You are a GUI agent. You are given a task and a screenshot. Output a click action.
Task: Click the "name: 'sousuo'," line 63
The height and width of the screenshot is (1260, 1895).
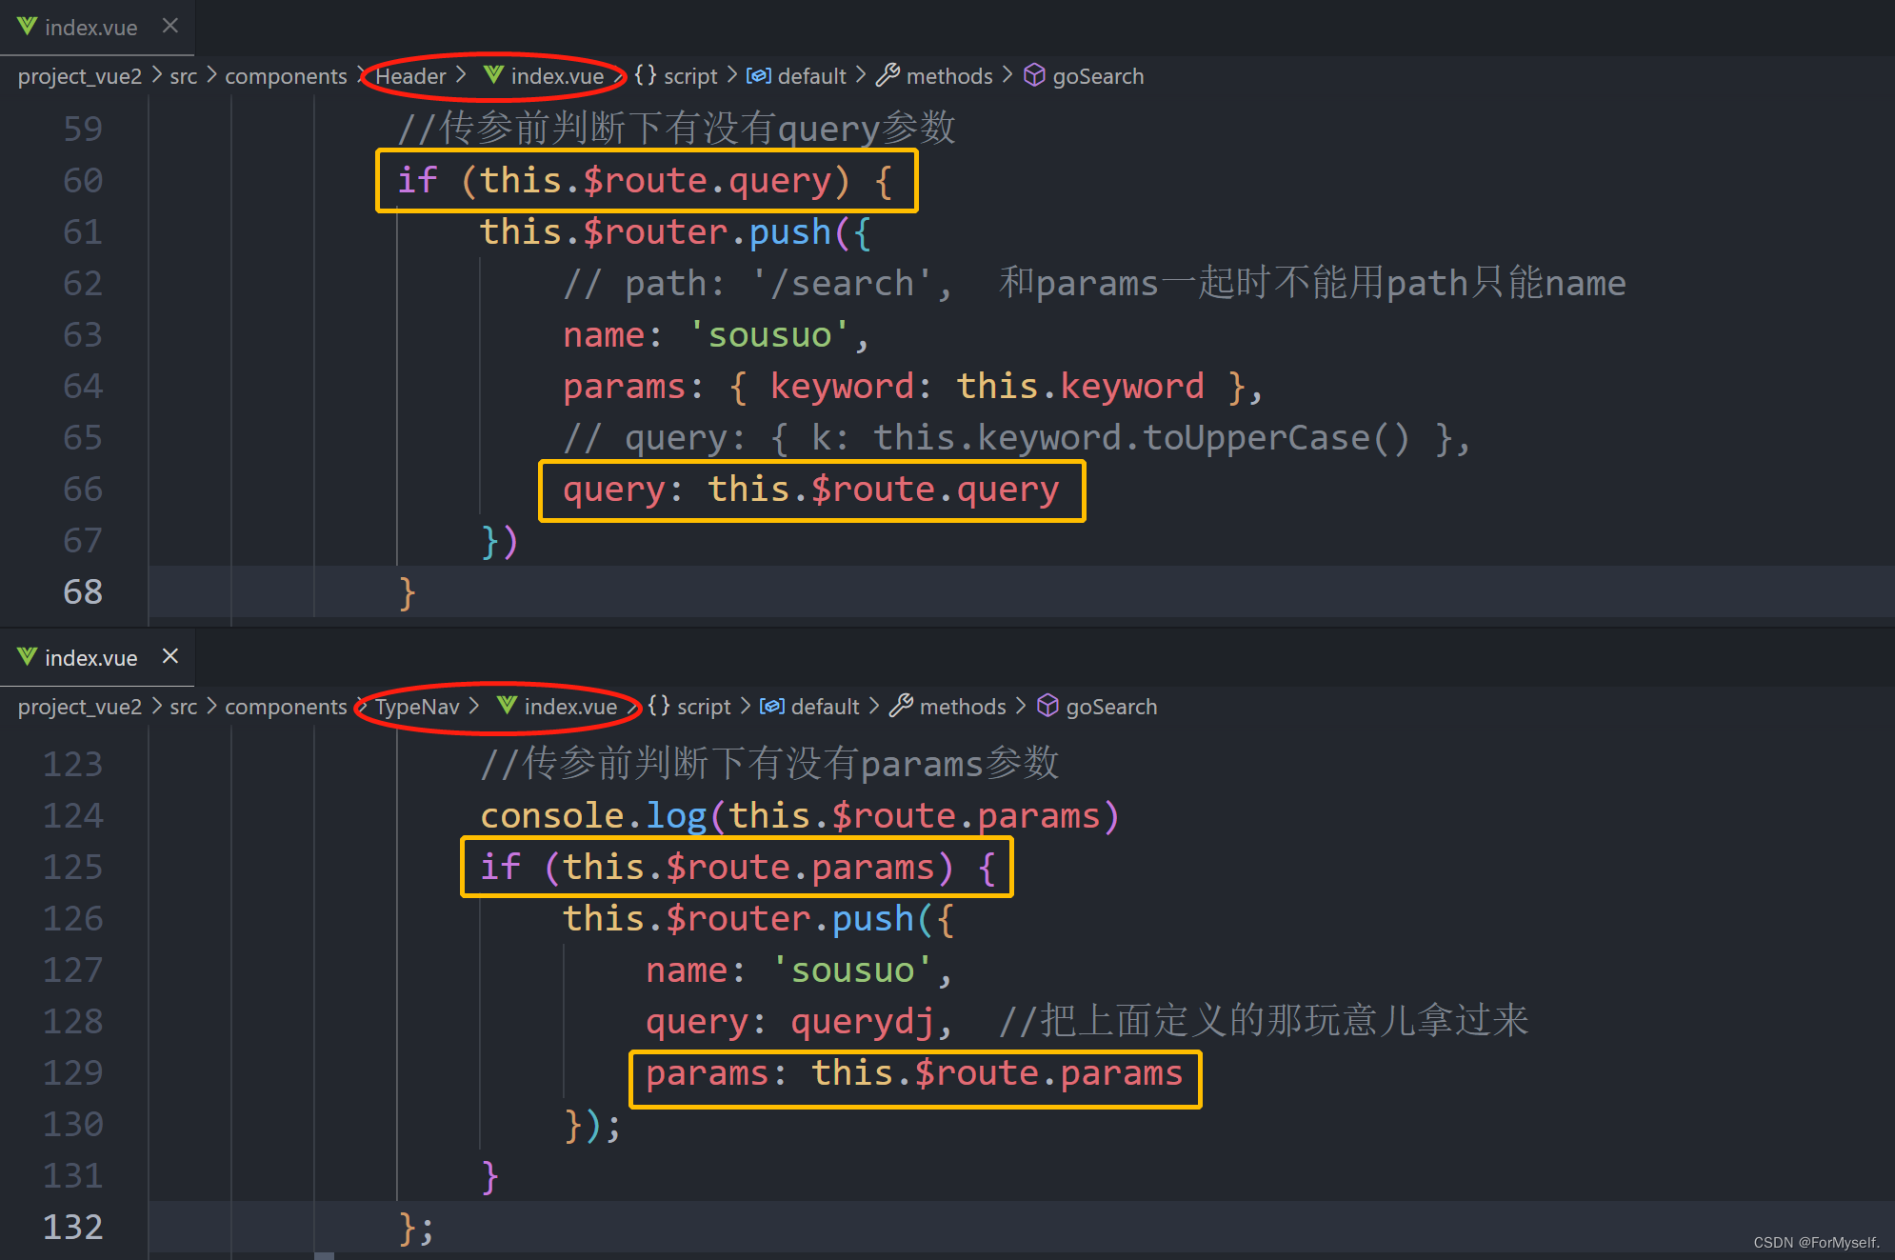716,335
